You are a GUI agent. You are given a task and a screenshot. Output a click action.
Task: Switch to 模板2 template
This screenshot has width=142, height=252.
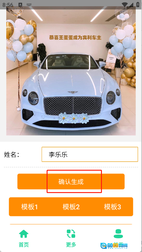[71, 207]
